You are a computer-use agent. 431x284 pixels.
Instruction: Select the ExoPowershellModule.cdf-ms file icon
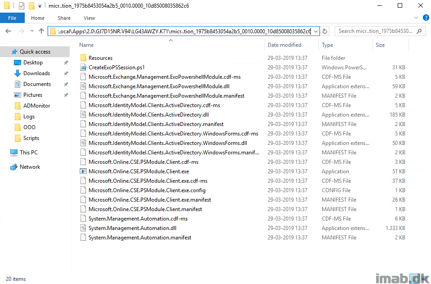(83, 77)
